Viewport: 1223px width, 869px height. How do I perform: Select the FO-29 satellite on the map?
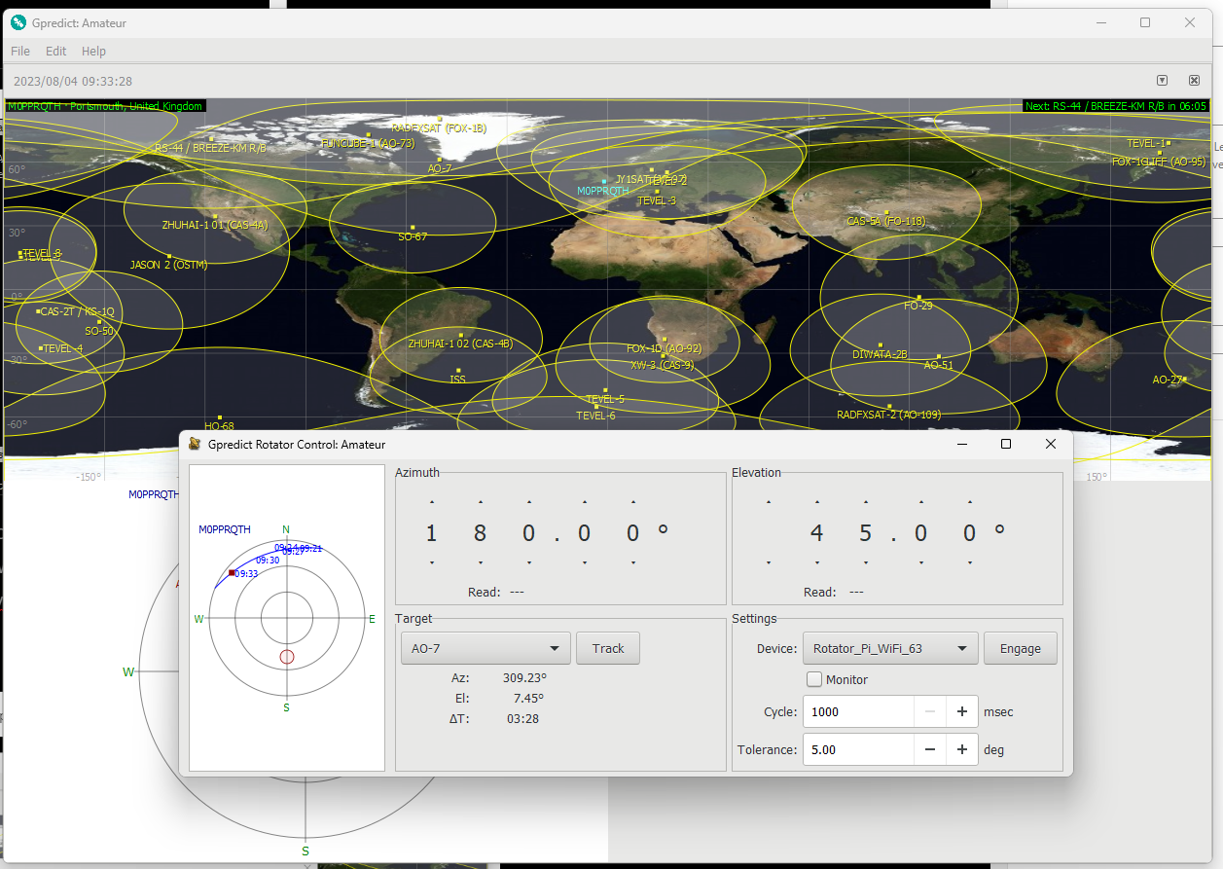pos(918,302)
